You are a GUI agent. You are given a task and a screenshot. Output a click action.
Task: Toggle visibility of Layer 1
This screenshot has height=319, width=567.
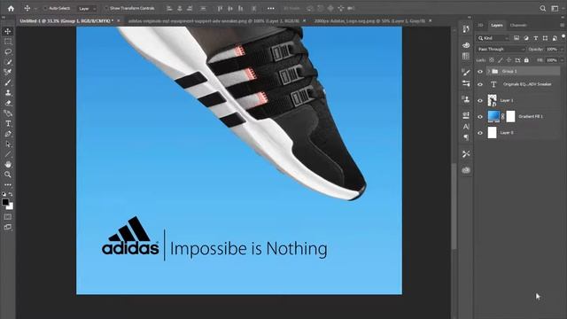(480, 100)
